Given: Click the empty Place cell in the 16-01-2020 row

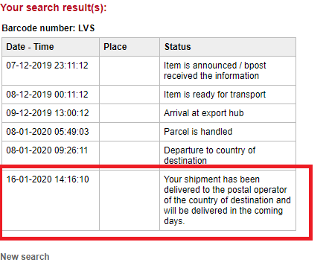Looking at the screenshot, I should click(x=130, y=200).
